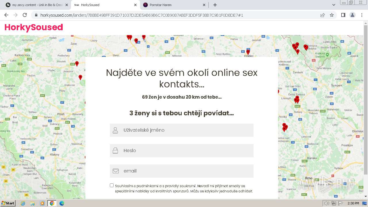Open Microsoft Edge from taskbar
The width and height of the screenshot is (368, 207).
(x=62, y=203)
